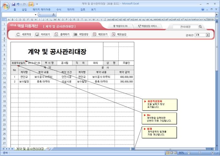Expand the Name Box dropdown

[36, 15]
